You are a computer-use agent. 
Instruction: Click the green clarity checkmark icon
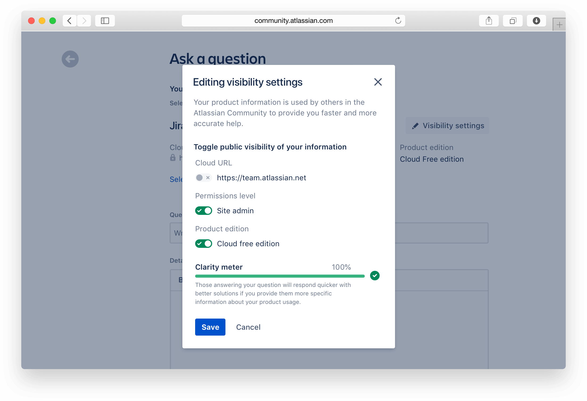click(x=375, y=276)
